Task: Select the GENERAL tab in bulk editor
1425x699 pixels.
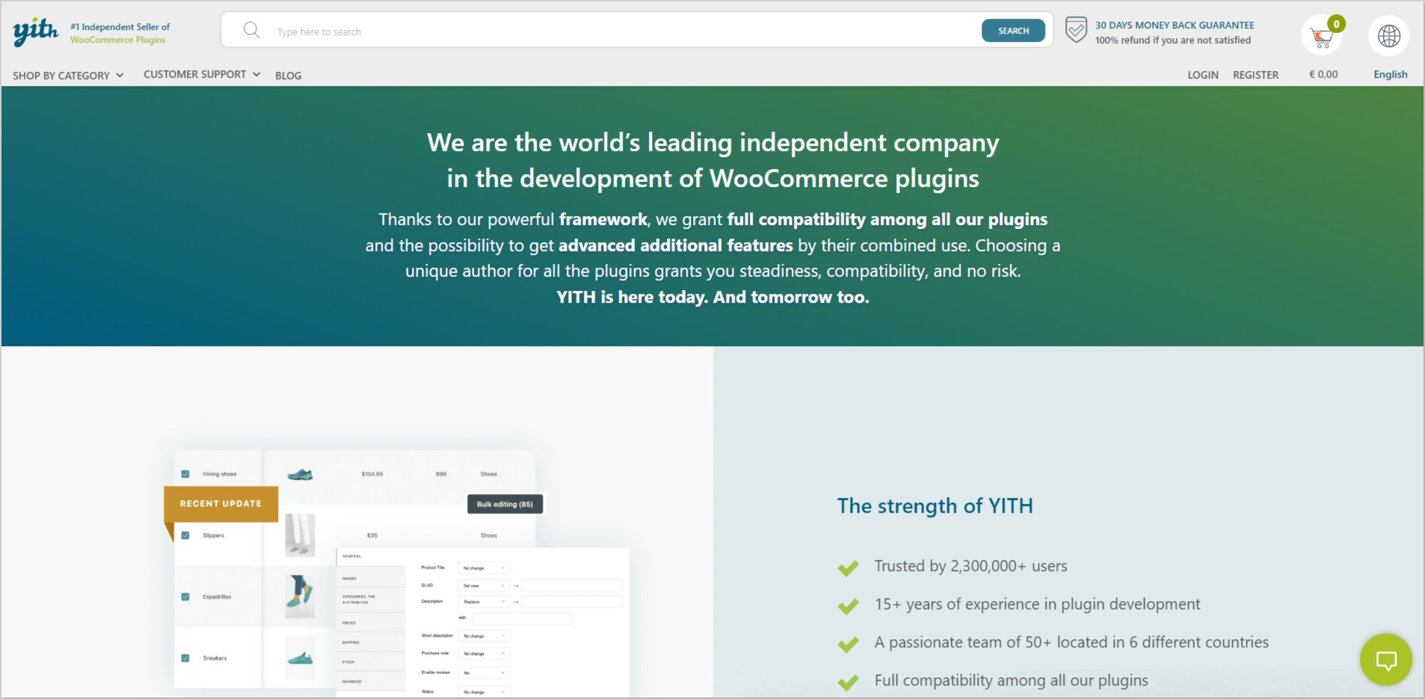Action: pos(370,556)
